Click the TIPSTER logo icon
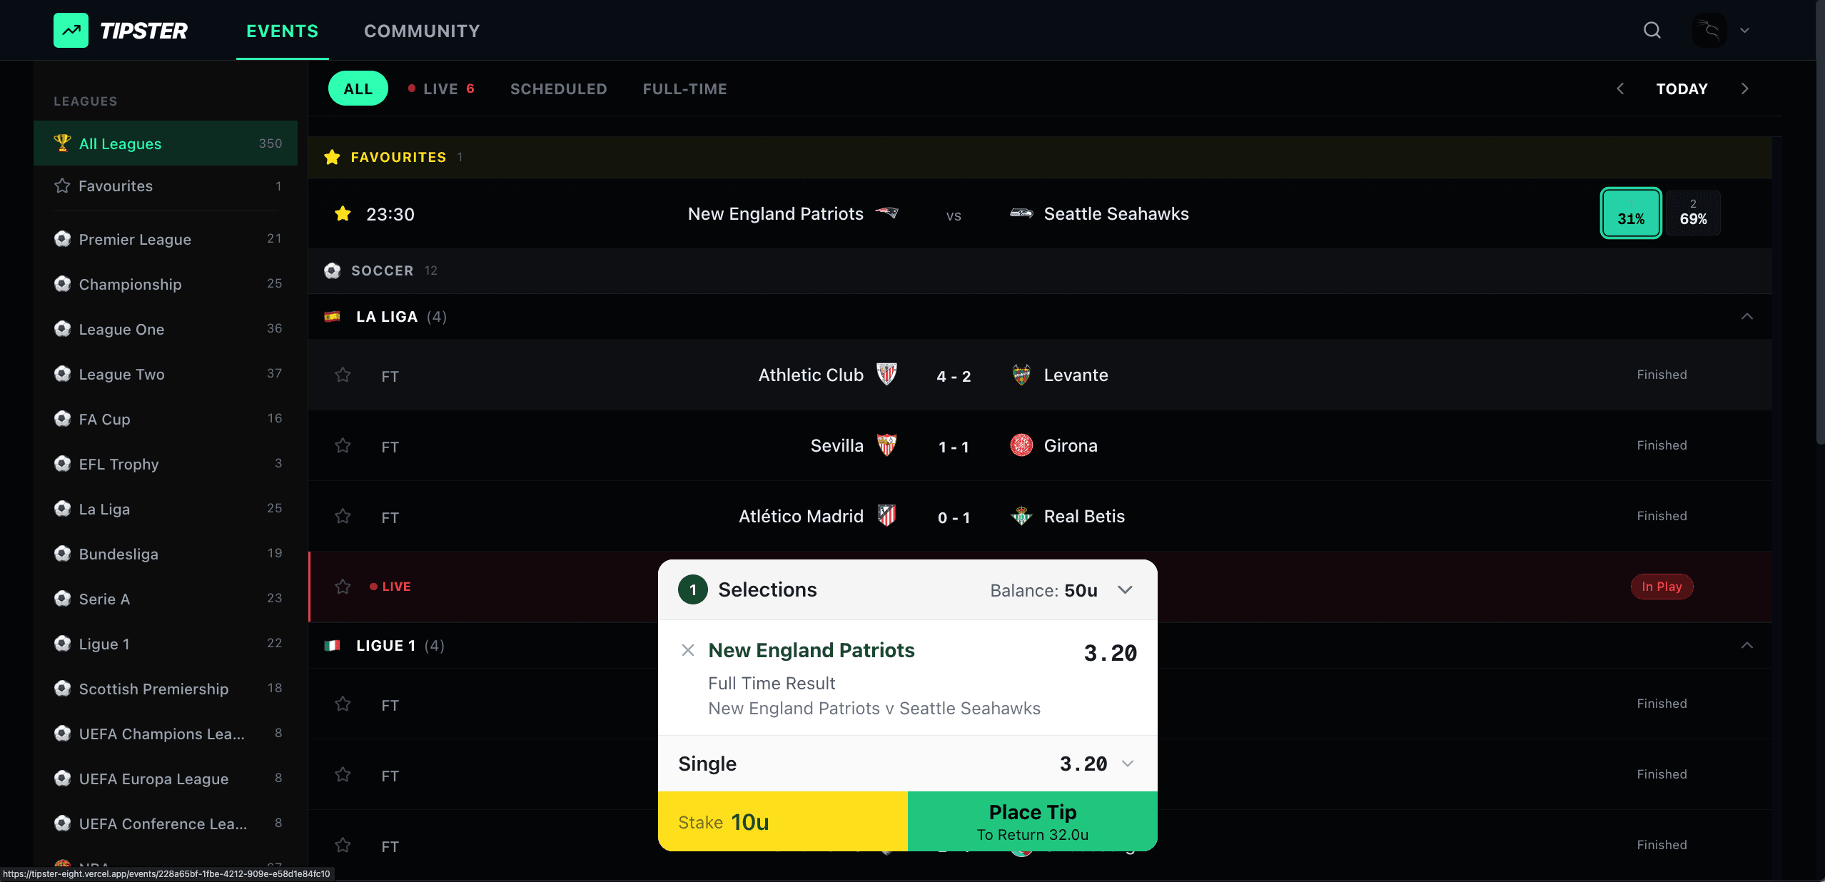Viewport: 1825px width, 882px height. [x=71, y=30]
